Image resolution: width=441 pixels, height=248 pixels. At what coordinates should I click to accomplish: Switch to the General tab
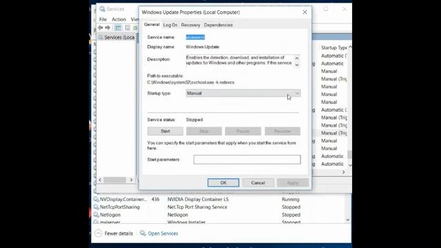(x=152, y=25)
